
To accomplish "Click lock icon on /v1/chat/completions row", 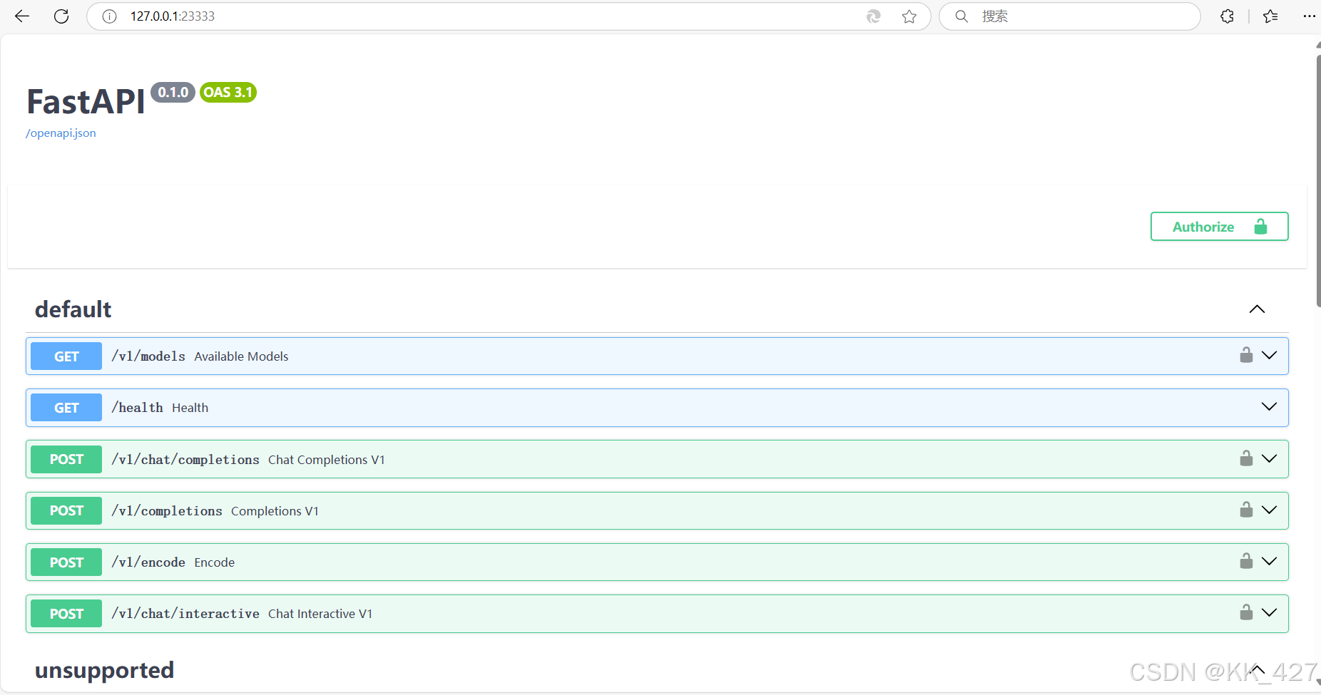I will pyautogui.click(x=1246, y=458).
